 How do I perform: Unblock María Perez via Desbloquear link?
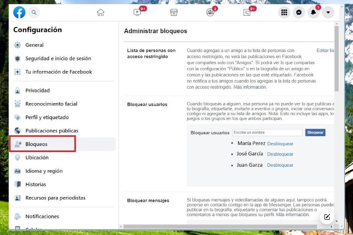point(281,143)
